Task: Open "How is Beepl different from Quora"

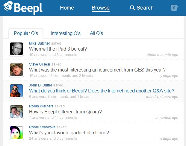Action: click(x=65, y=112)
